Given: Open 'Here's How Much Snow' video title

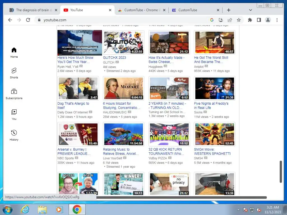Looking at the screenshot, I should point(75,60).
